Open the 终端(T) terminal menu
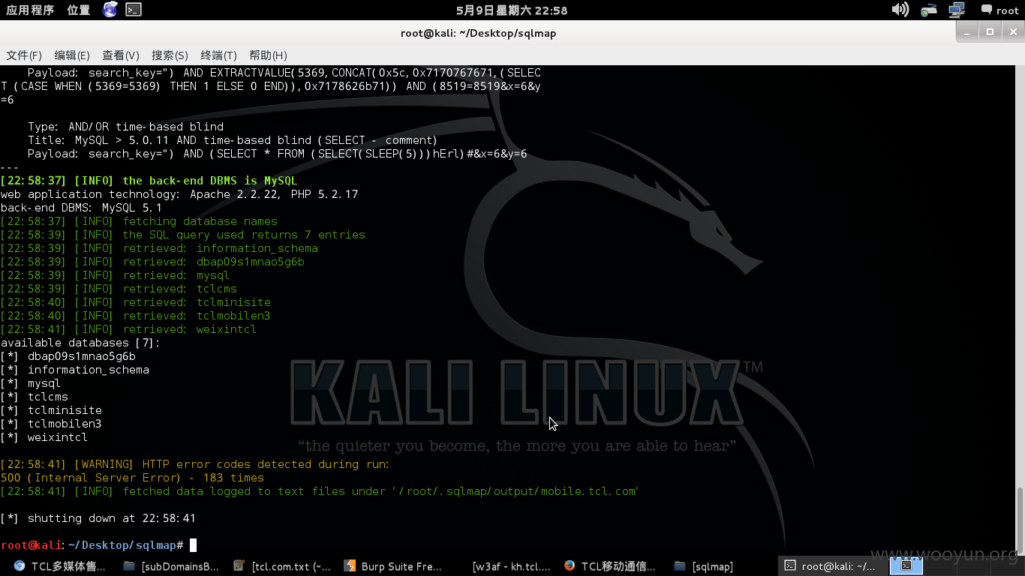1025x576 pixels. [218, 55]
